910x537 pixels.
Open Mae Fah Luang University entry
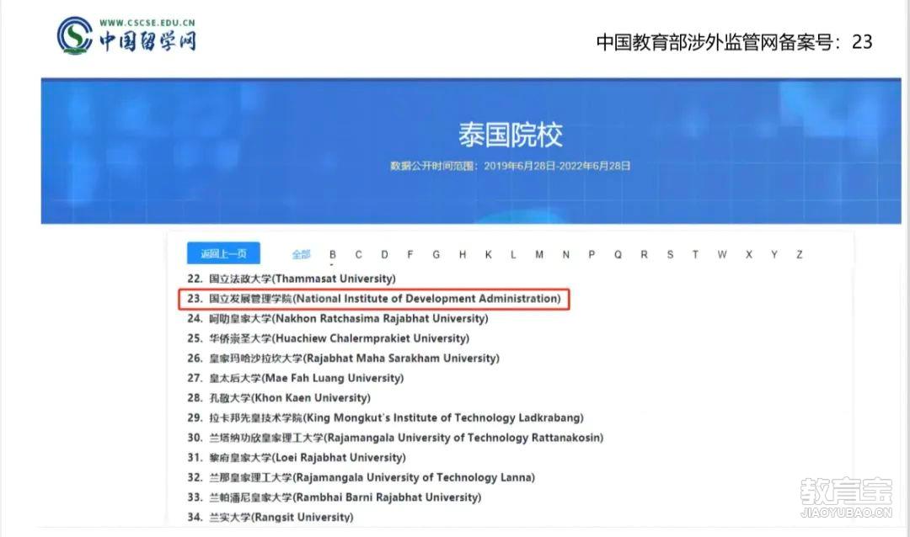pos(296,378)
